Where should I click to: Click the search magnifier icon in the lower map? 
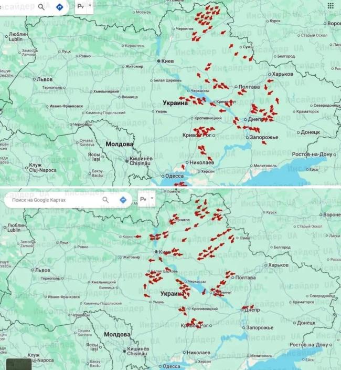coord(105,200)
